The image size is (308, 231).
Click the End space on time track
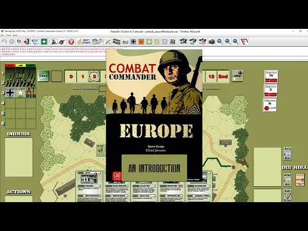tap(223, 76)
